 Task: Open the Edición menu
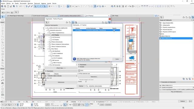point(8,3)
